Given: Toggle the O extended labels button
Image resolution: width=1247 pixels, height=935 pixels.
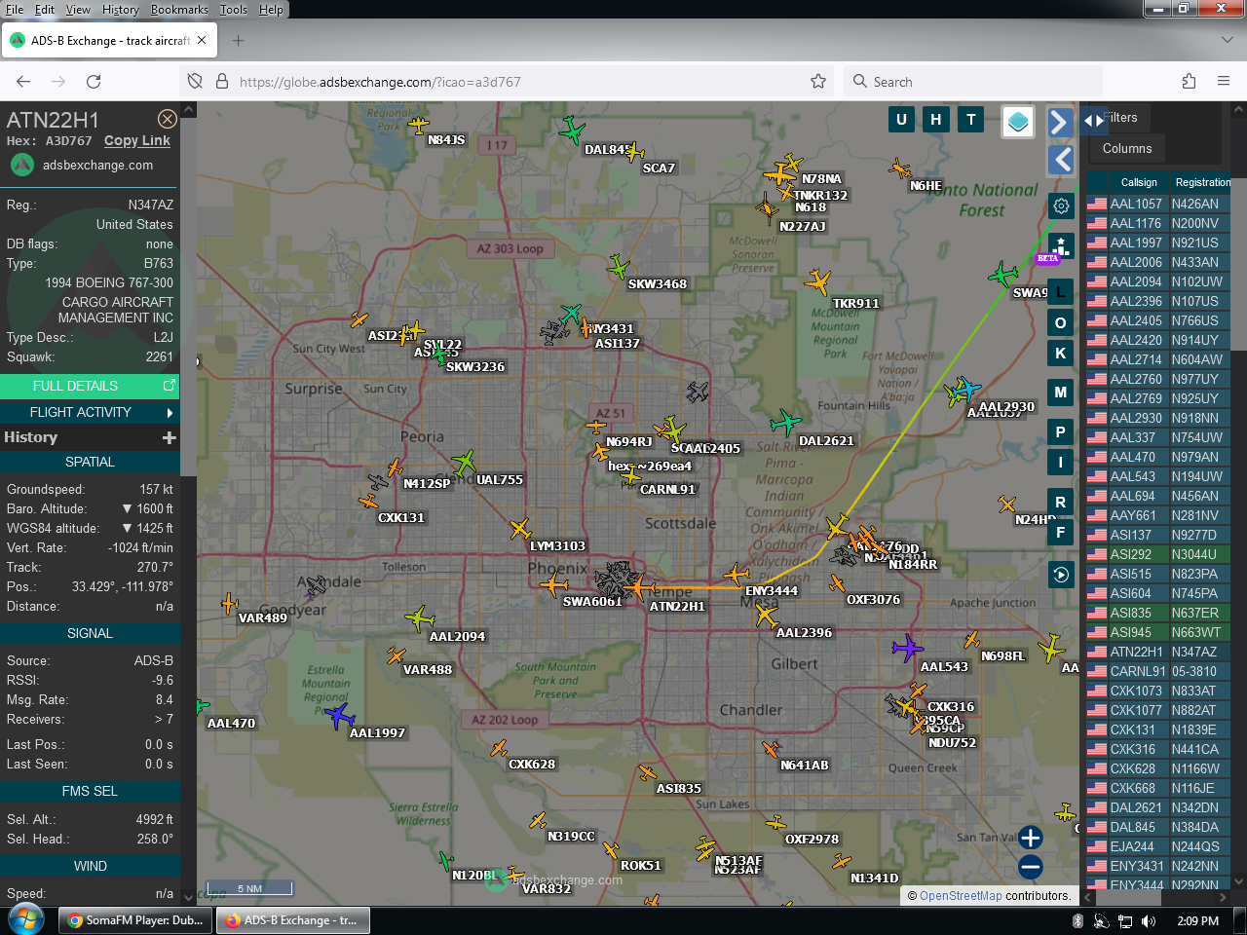Looking at the screenshot, I should pos(1061,322).
